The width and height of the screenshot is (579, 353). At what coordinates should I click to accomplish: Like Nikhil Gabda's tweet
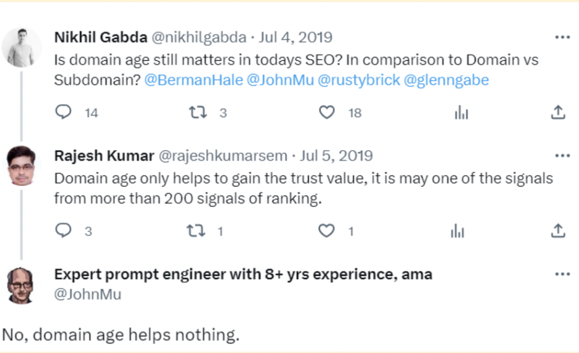[x=327, y=113]
